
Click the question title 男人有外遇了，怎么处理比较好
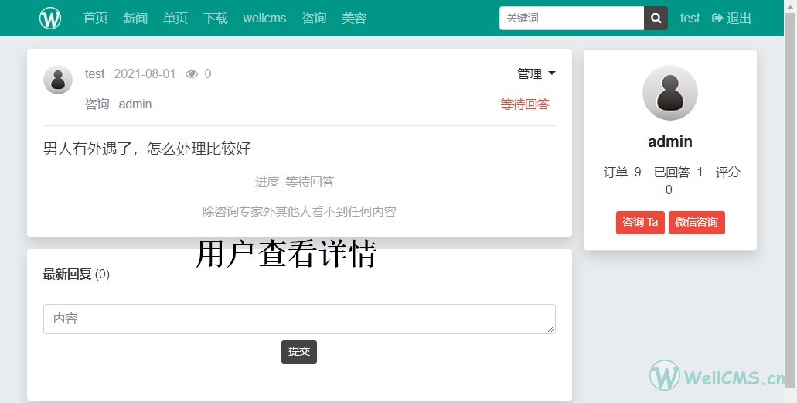147,149
